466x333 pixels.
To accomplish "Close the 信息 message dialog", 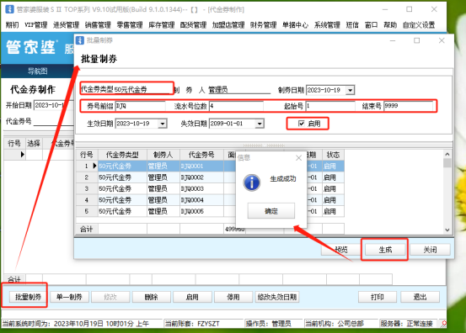I will tap(298, 158).
